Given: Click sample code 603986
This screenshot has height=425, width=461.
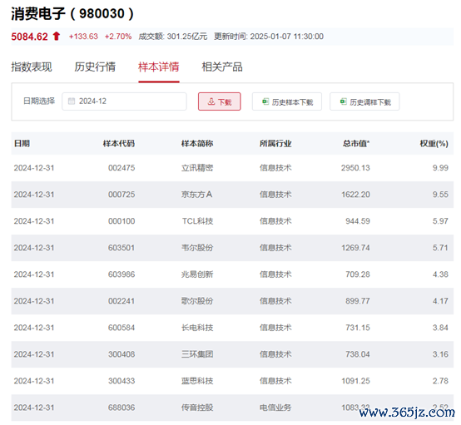Looking at the screenshot, I should [121, 274].
